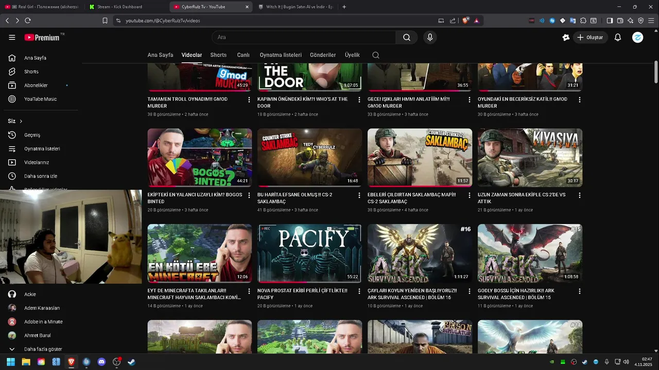Open BOGOS BINTED video thumbnail
The image size is (659, 370).
click(x=200, y=157)
